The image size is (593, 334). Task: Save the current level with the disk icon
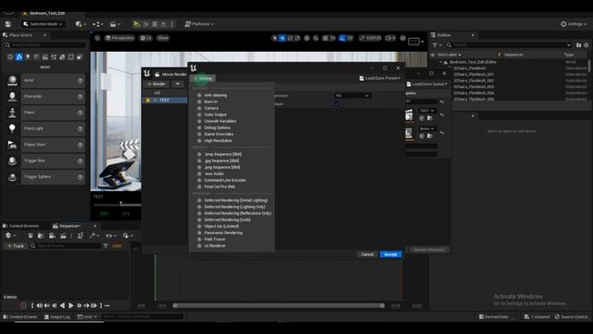(x=8, y=24)
